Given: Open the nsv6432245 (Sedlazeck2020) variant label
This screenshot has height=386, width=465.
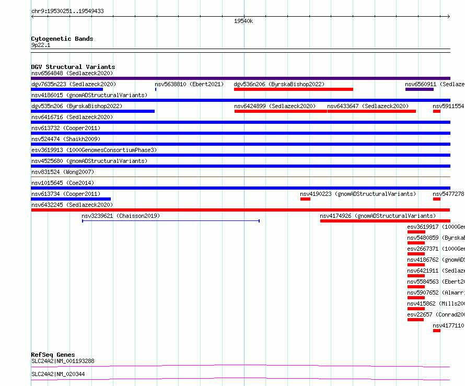Looking at the screenshot, I should point(72,205).
